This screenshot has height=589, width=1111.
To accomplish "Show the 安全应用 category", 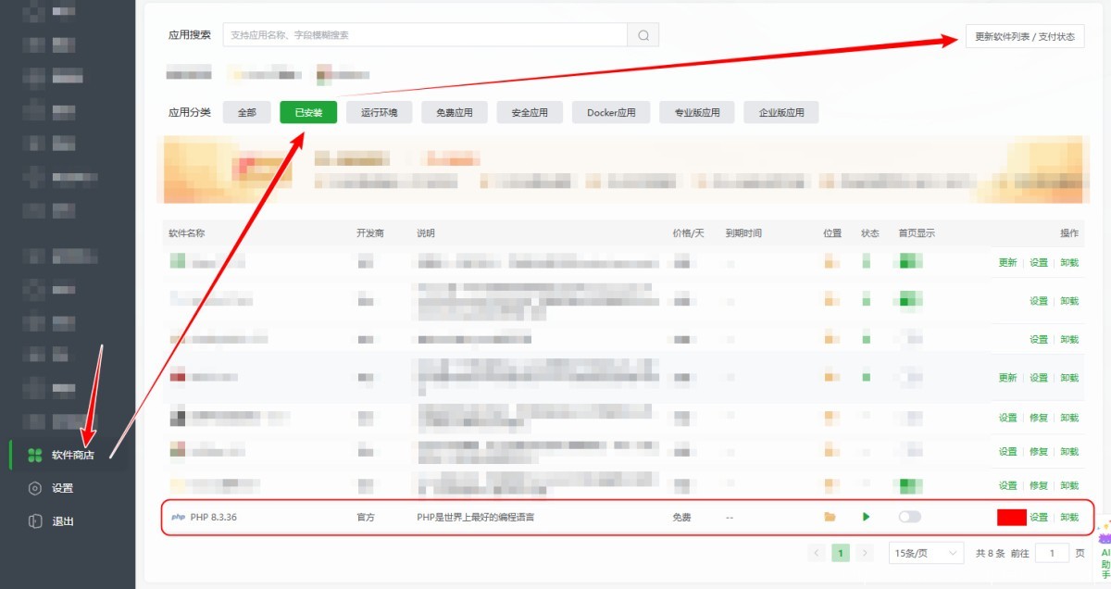I will pyautogui.click(x=530, y=112).
